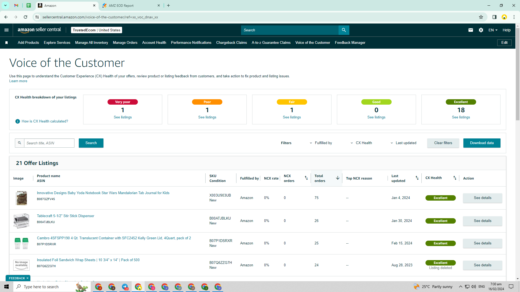The width and height of the screenshot is (520, 292).
Task: Open Manage All Inventory menu item
Action: [x=92, y=43]
